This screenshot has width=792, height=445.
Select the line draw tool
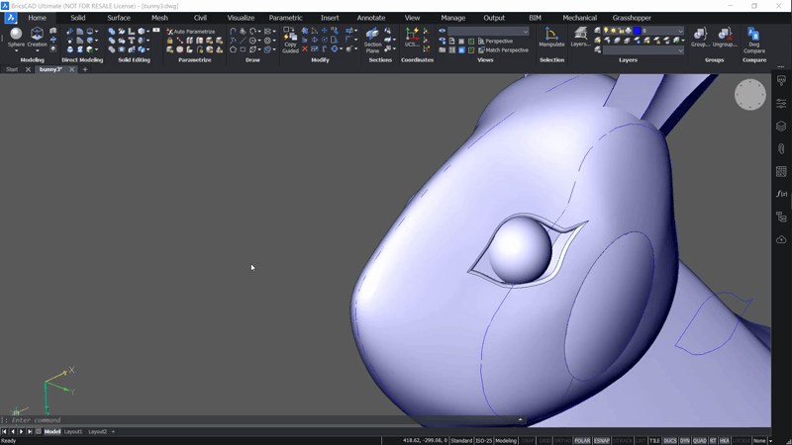[243, 41]
